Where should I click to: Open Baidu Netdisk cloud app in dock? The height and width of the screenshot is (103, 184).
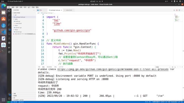click(x=3, y=45)
